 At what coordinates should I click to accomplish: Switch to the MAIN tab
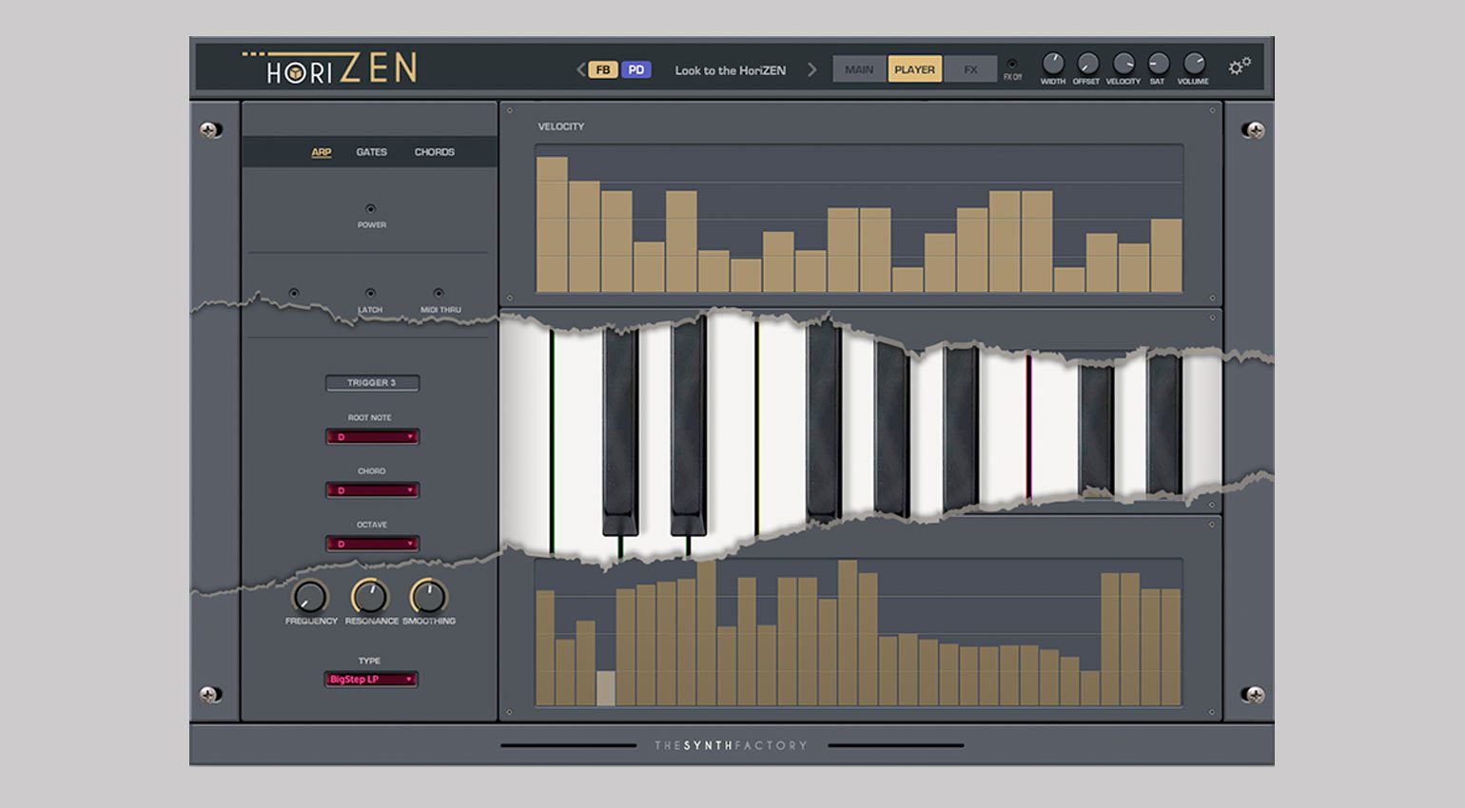pyautogui.click(x=859, y=69)
